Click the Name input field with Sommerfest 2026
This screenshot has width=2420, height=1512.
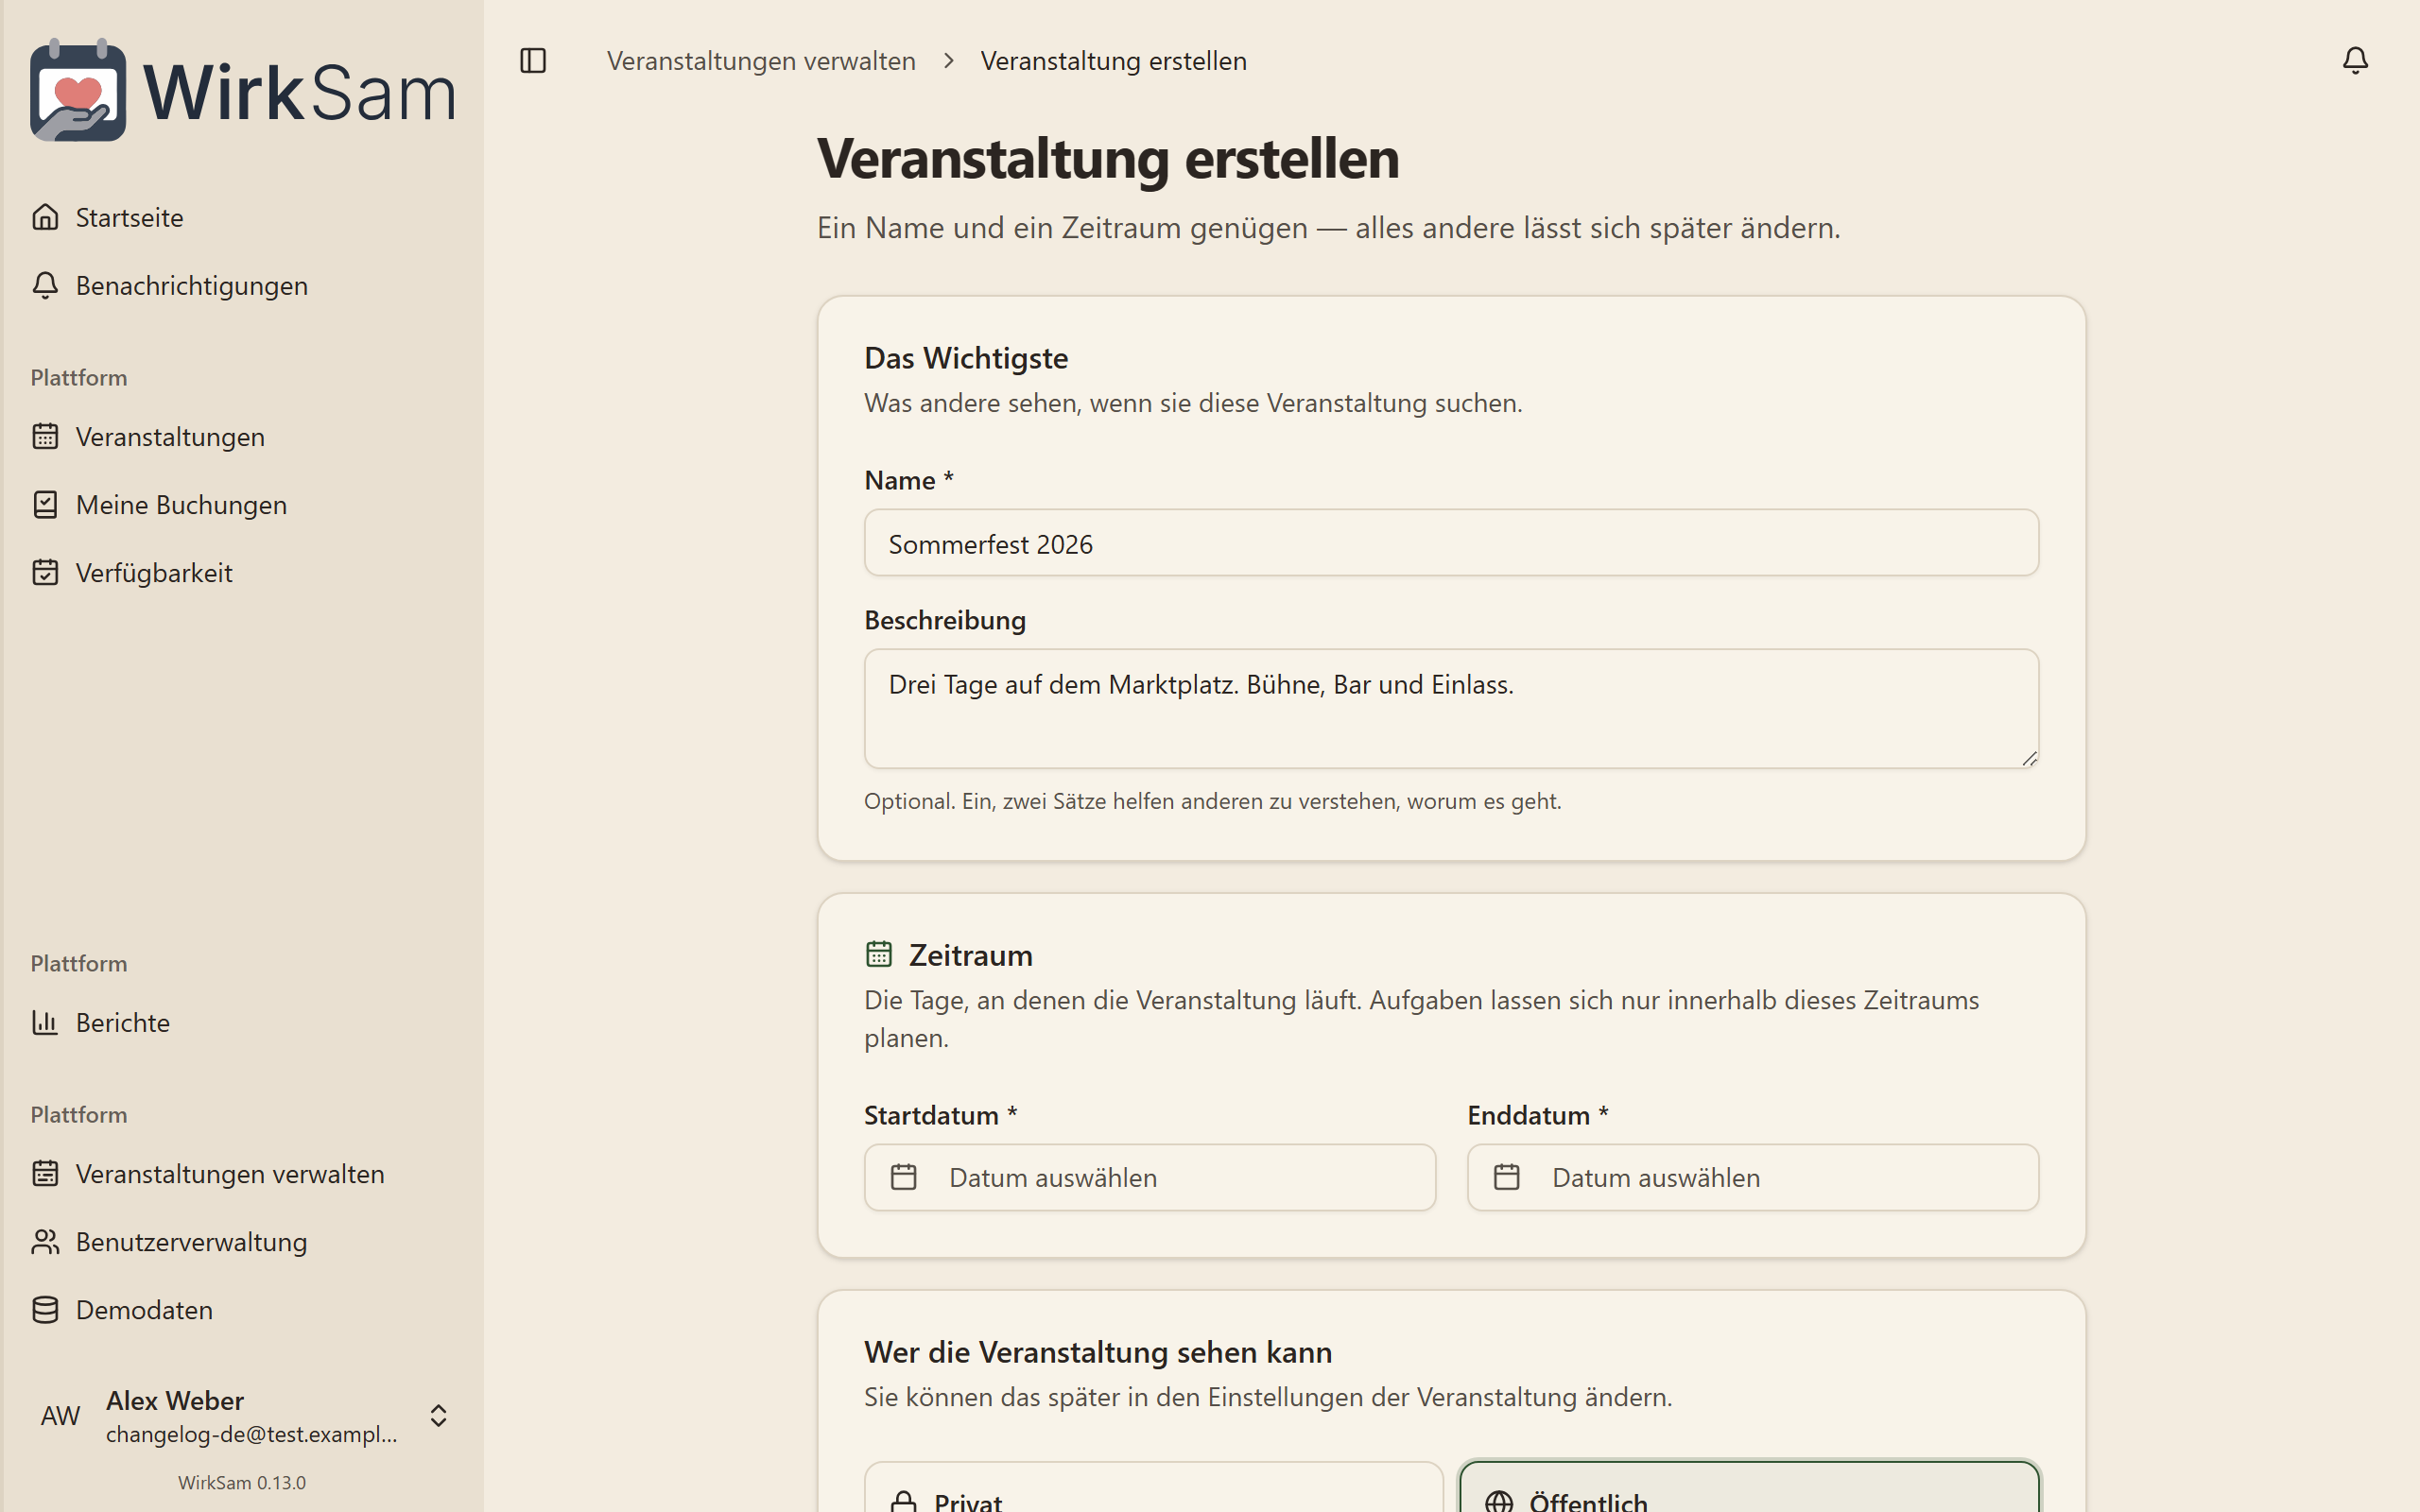tap(1451, 543)
